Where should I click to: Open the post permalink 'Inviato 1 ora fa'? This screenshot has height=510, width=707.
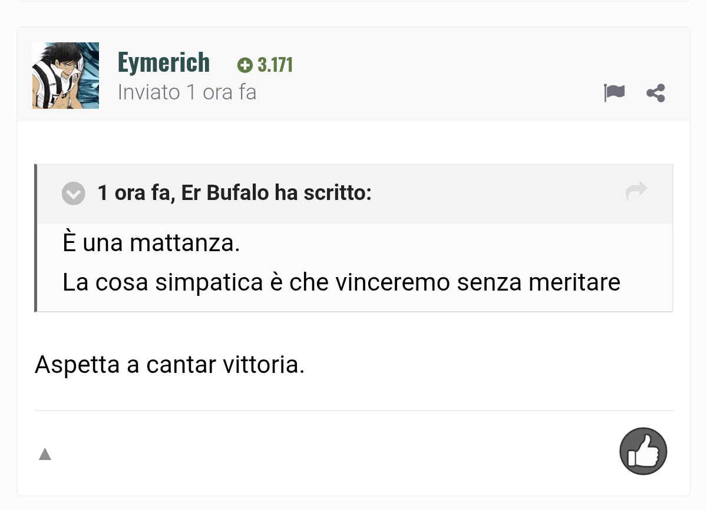(x=187, y=92)
